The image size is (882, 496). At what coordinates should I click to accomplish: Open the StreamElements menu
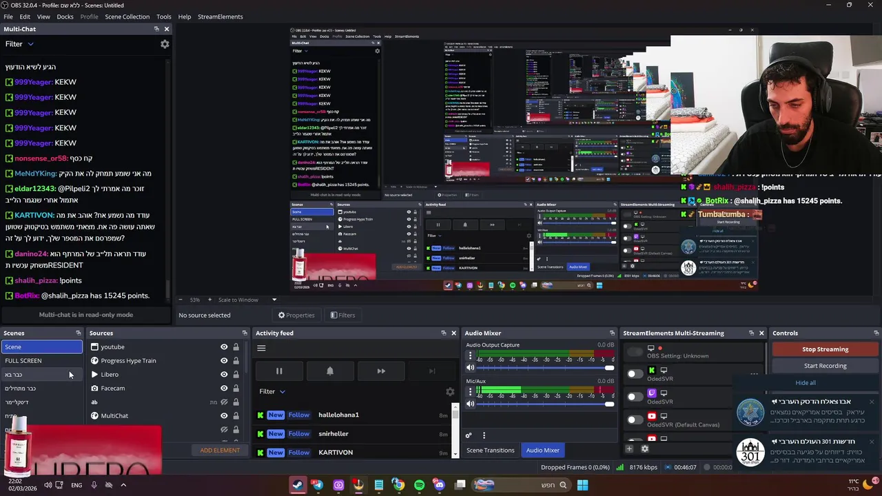point(220,17)
